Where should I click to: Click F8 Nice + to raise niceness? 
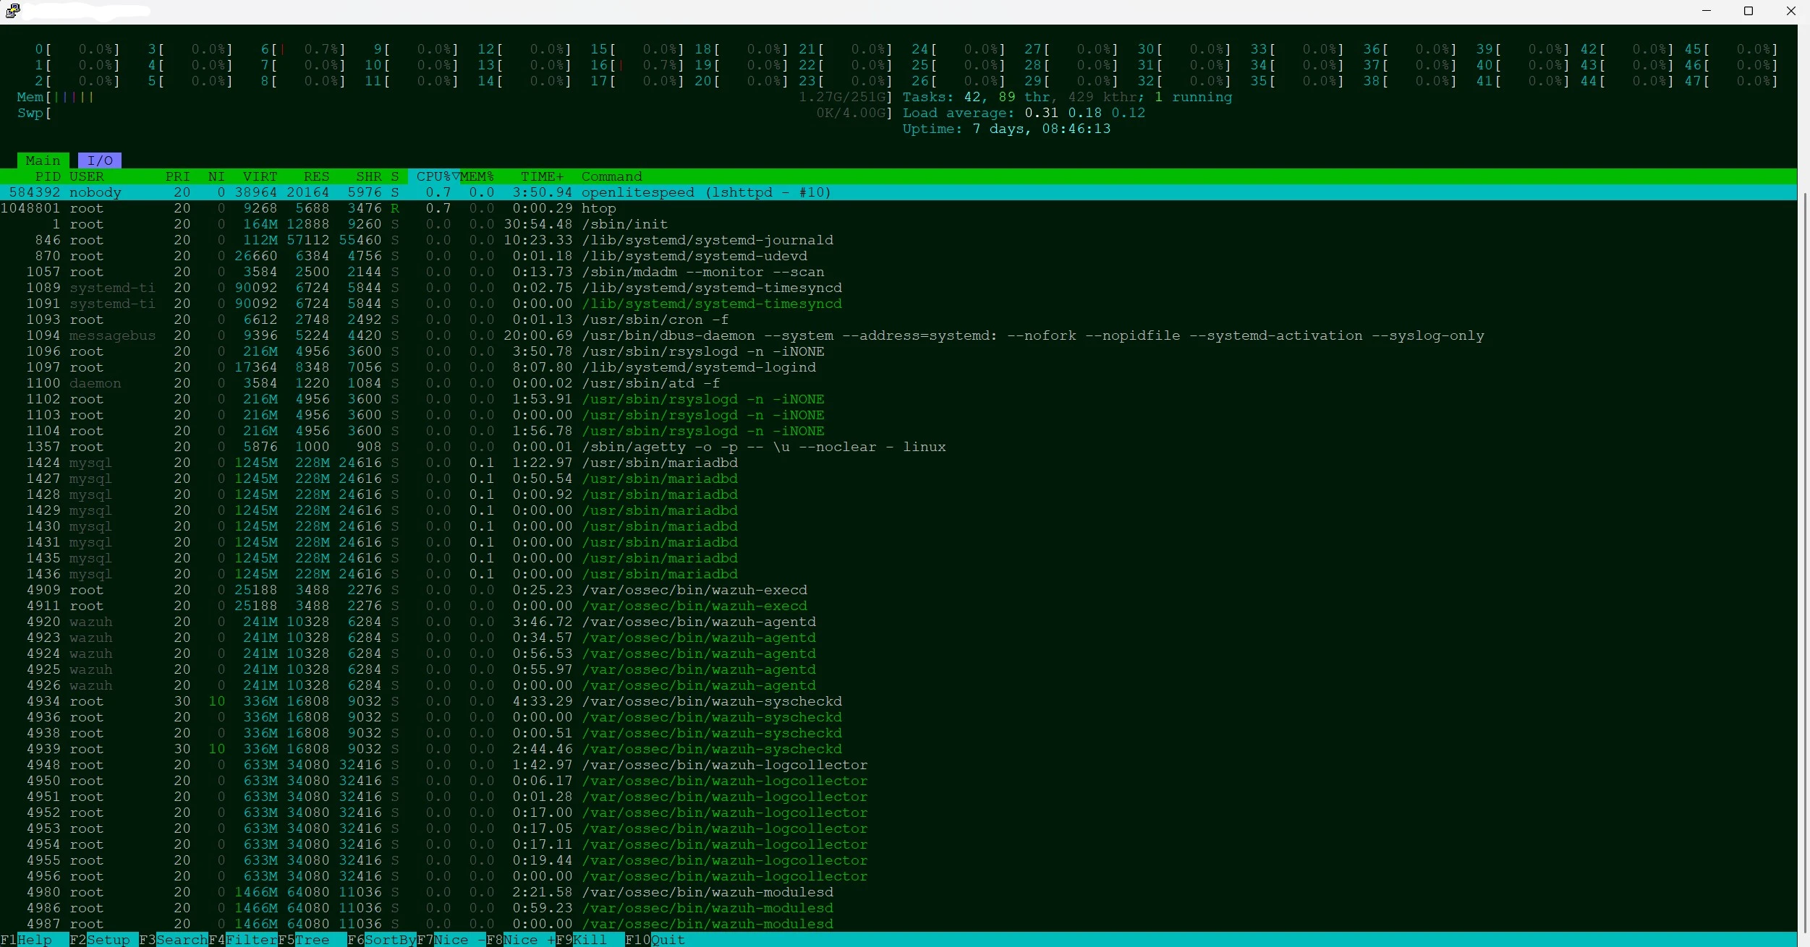point(521,940)
